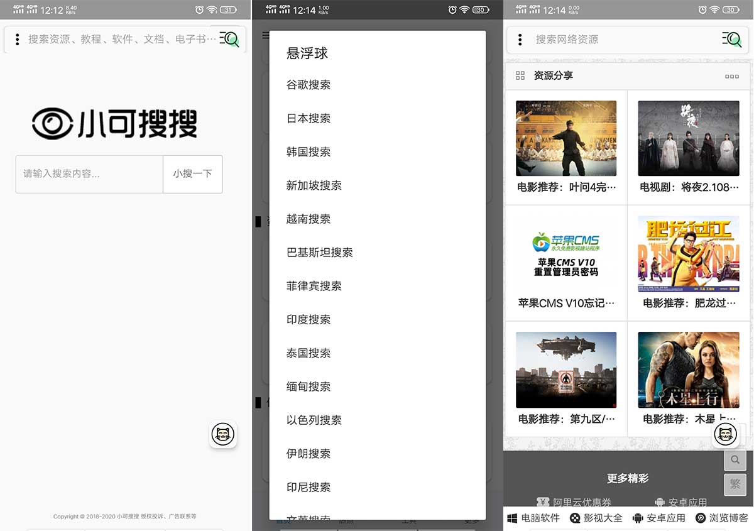The height and width of the screenshot is (531, 754).
Task: Open more options dots in 资源分享 header
Action: 732,76
